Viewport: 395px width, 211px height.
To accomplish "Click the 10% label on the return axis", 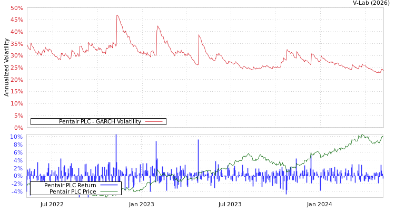I will (16, 137).
